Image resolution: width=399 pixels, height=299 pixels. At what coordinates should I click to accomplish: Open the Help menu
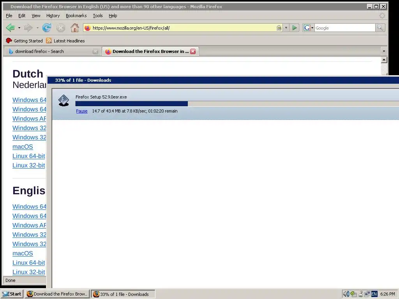click(113, 16)
